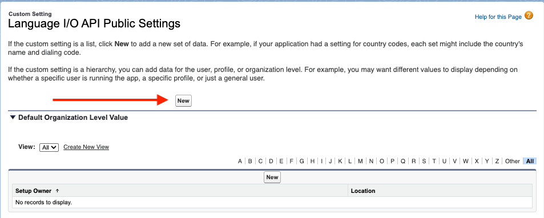This screenshot has height=218, width=544.
Task: Filter records by letter T
Action: coord(434,161)
